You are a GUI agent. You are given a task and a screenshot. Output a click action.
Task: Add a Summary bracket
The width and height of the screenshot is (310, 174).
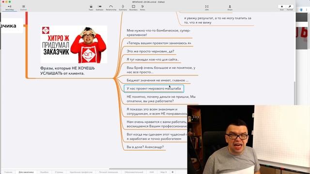123,8
